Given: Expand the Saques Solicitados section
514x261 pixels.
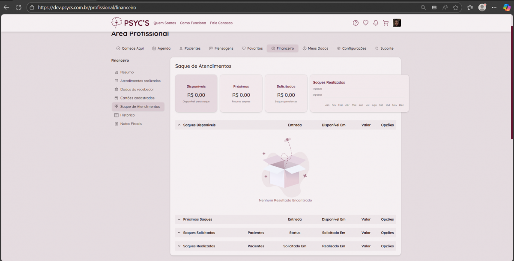Looking at the screenshot, I should tap(179, 233).
